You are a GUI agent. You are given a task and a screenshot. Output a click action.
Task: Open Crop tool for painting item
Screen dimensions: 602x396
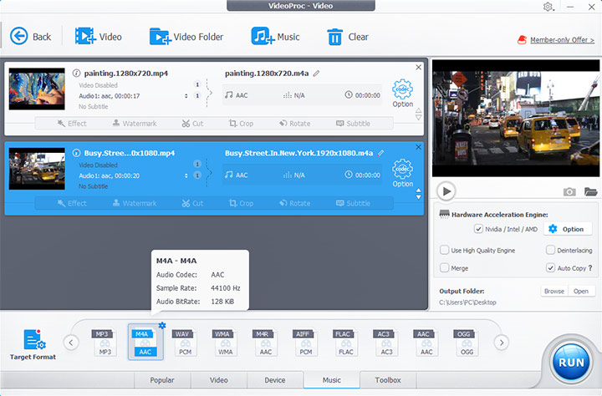[241, 124]
